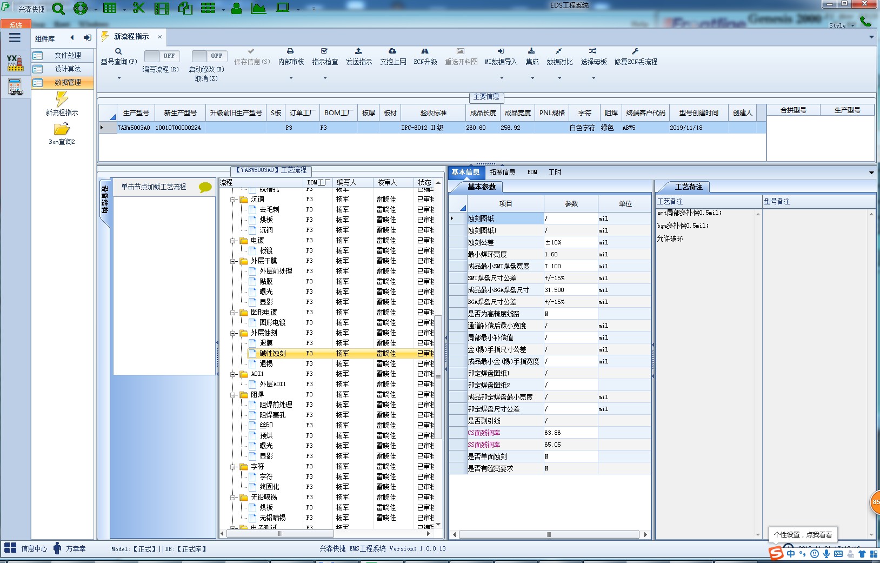Open dropdown arrow under 型号查询(F)
The height and width of the screenshot is (563, 880).
[x=119, y=78]
